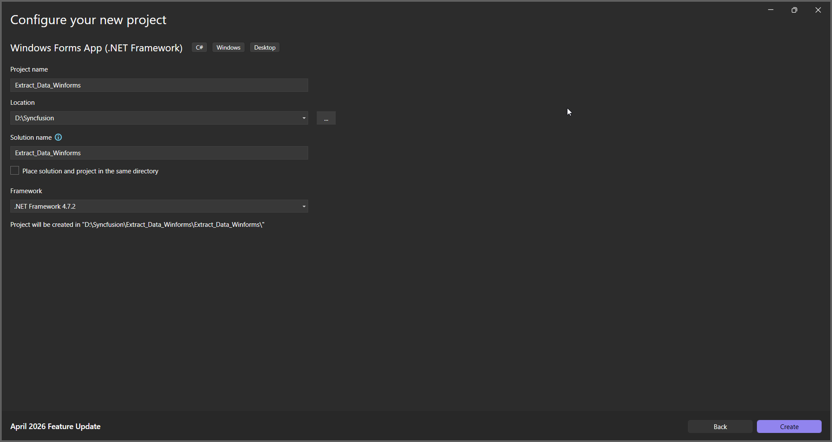Expand the Framework version dropdown
The height and width of the screenshot is (442, 832).
point(304,207)
